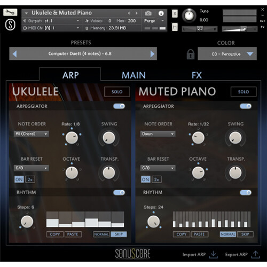Click the Sonuscore logo at the bottom
267x267 pixels.
[132, 254]
